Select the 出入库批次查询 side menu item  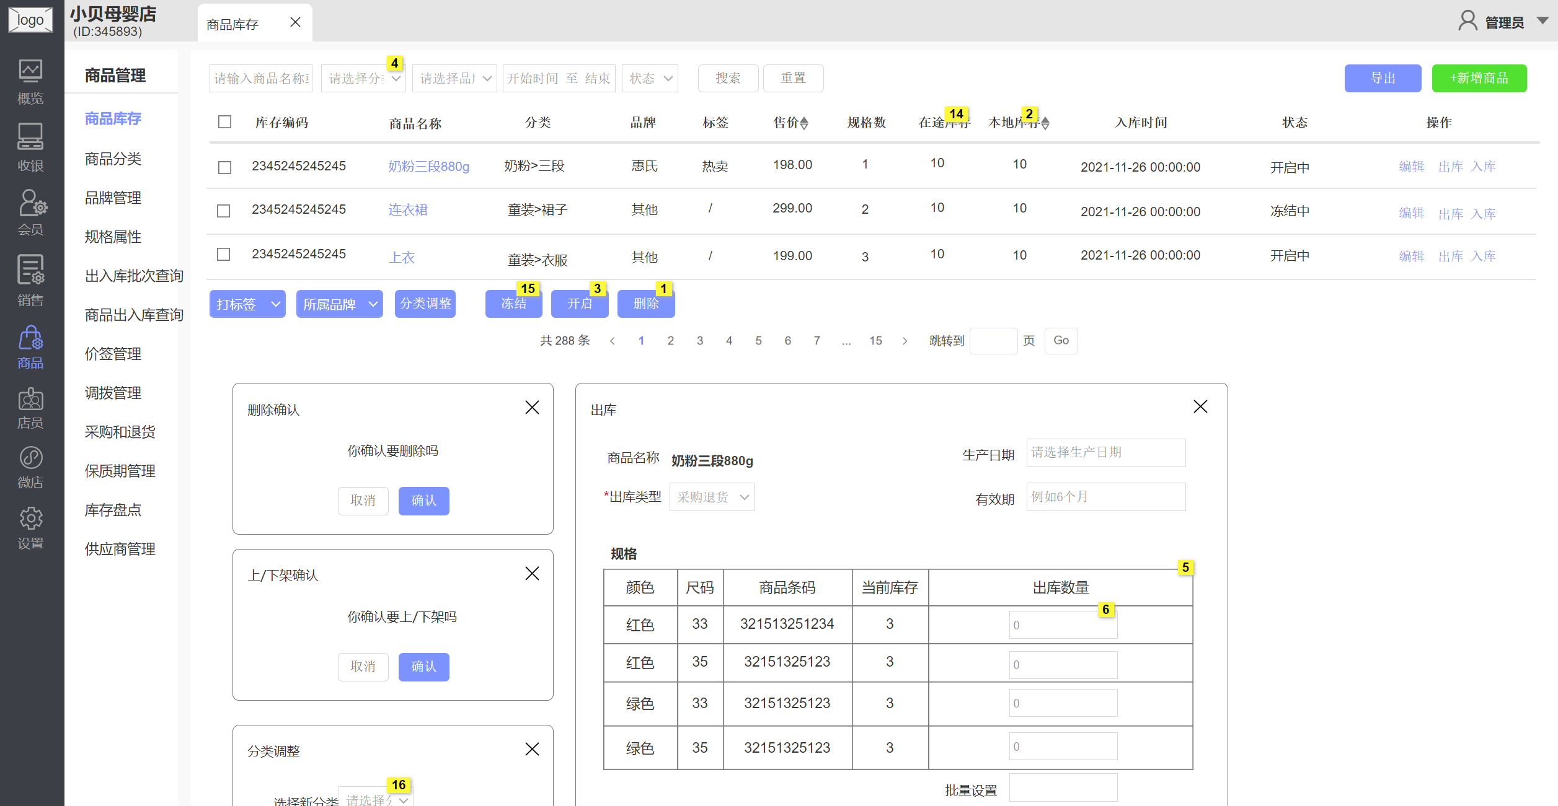[134, 276]
